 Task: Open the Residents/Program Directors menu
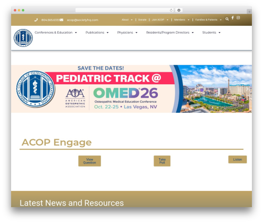coord(168,33)
